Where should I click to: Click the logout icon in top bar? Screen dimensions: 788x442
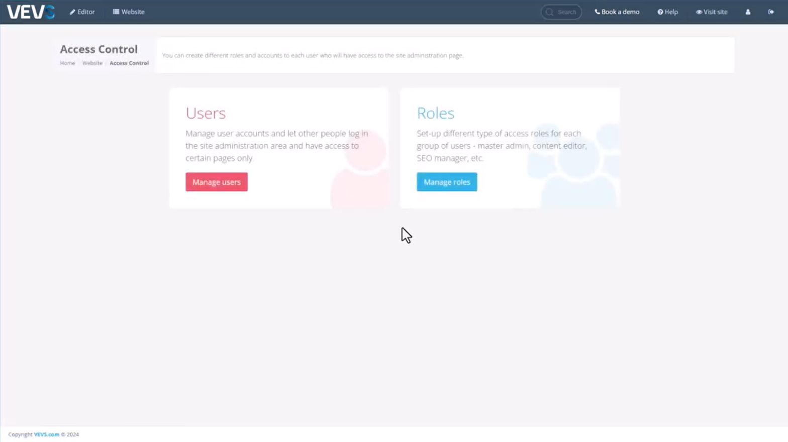(771, 12)
